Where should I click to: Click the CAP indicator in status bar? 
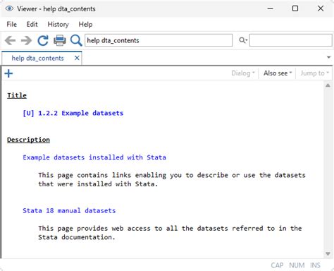[277, 265]
